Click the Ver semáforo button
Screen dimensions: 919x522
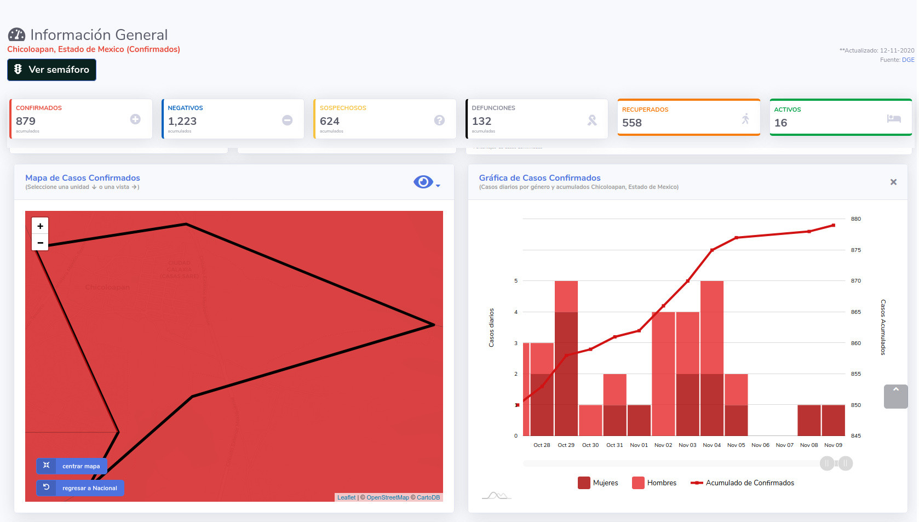click(51, 70)
